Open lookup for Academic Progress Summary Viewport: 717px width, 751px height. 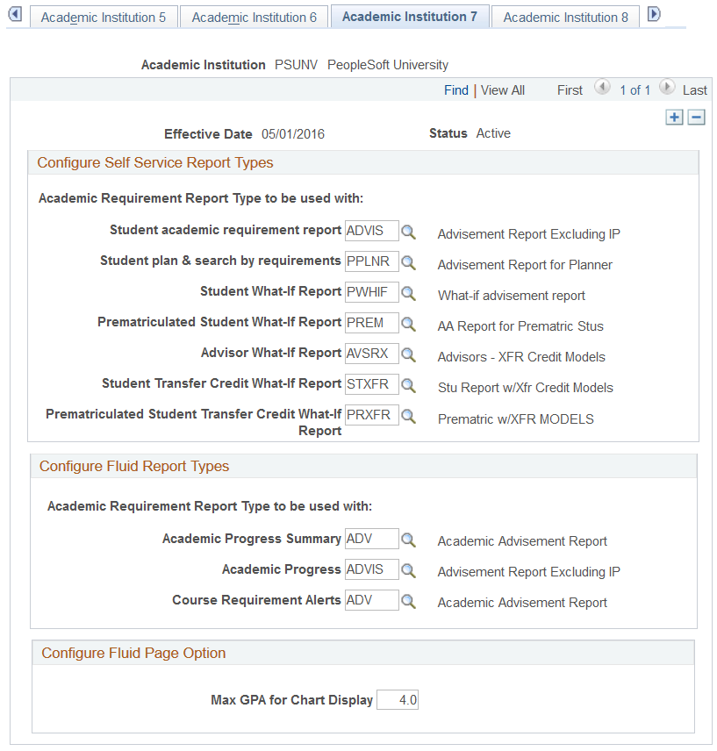tap(408, 539)
